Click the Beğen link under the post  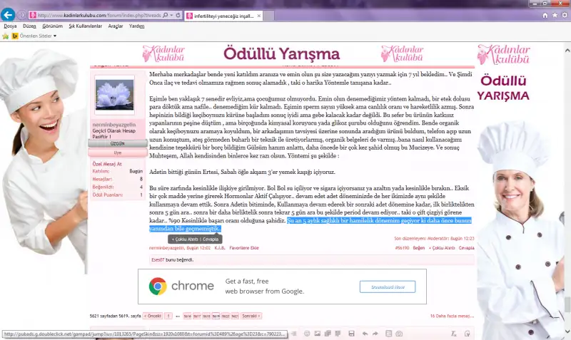point(419,247)
